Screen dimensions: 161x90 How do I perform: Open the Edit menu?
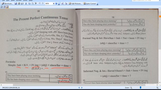point(8,0)
